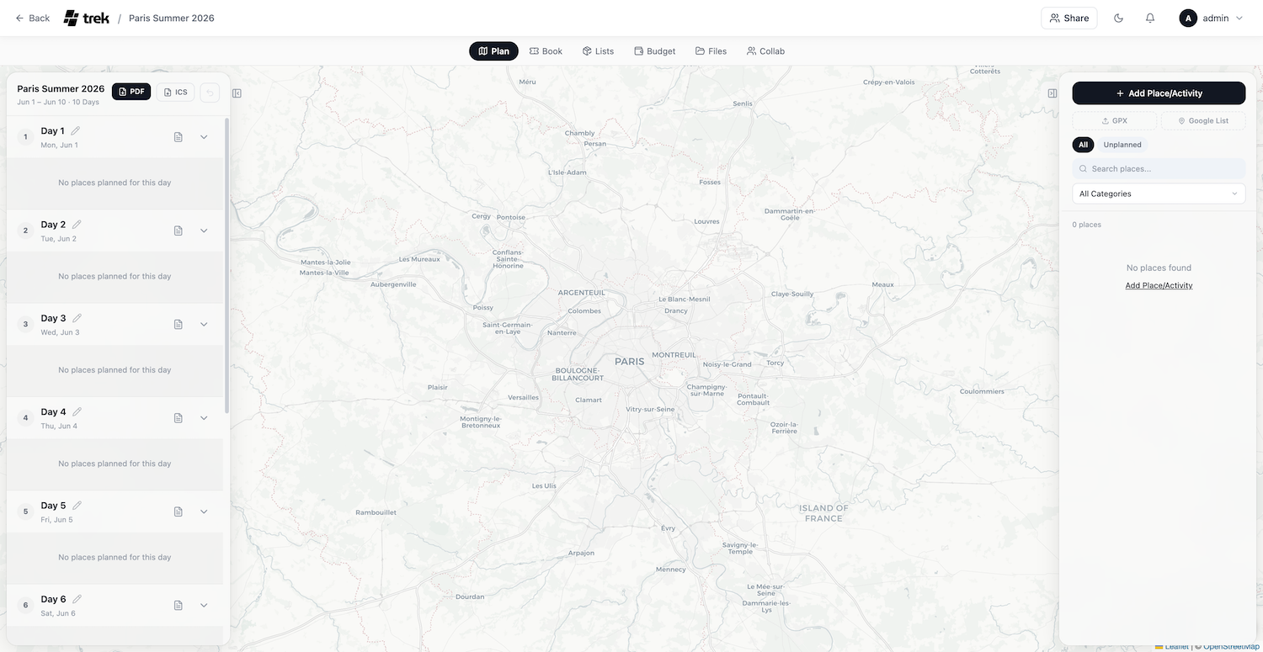Export the itinerary as PDF

131,92
